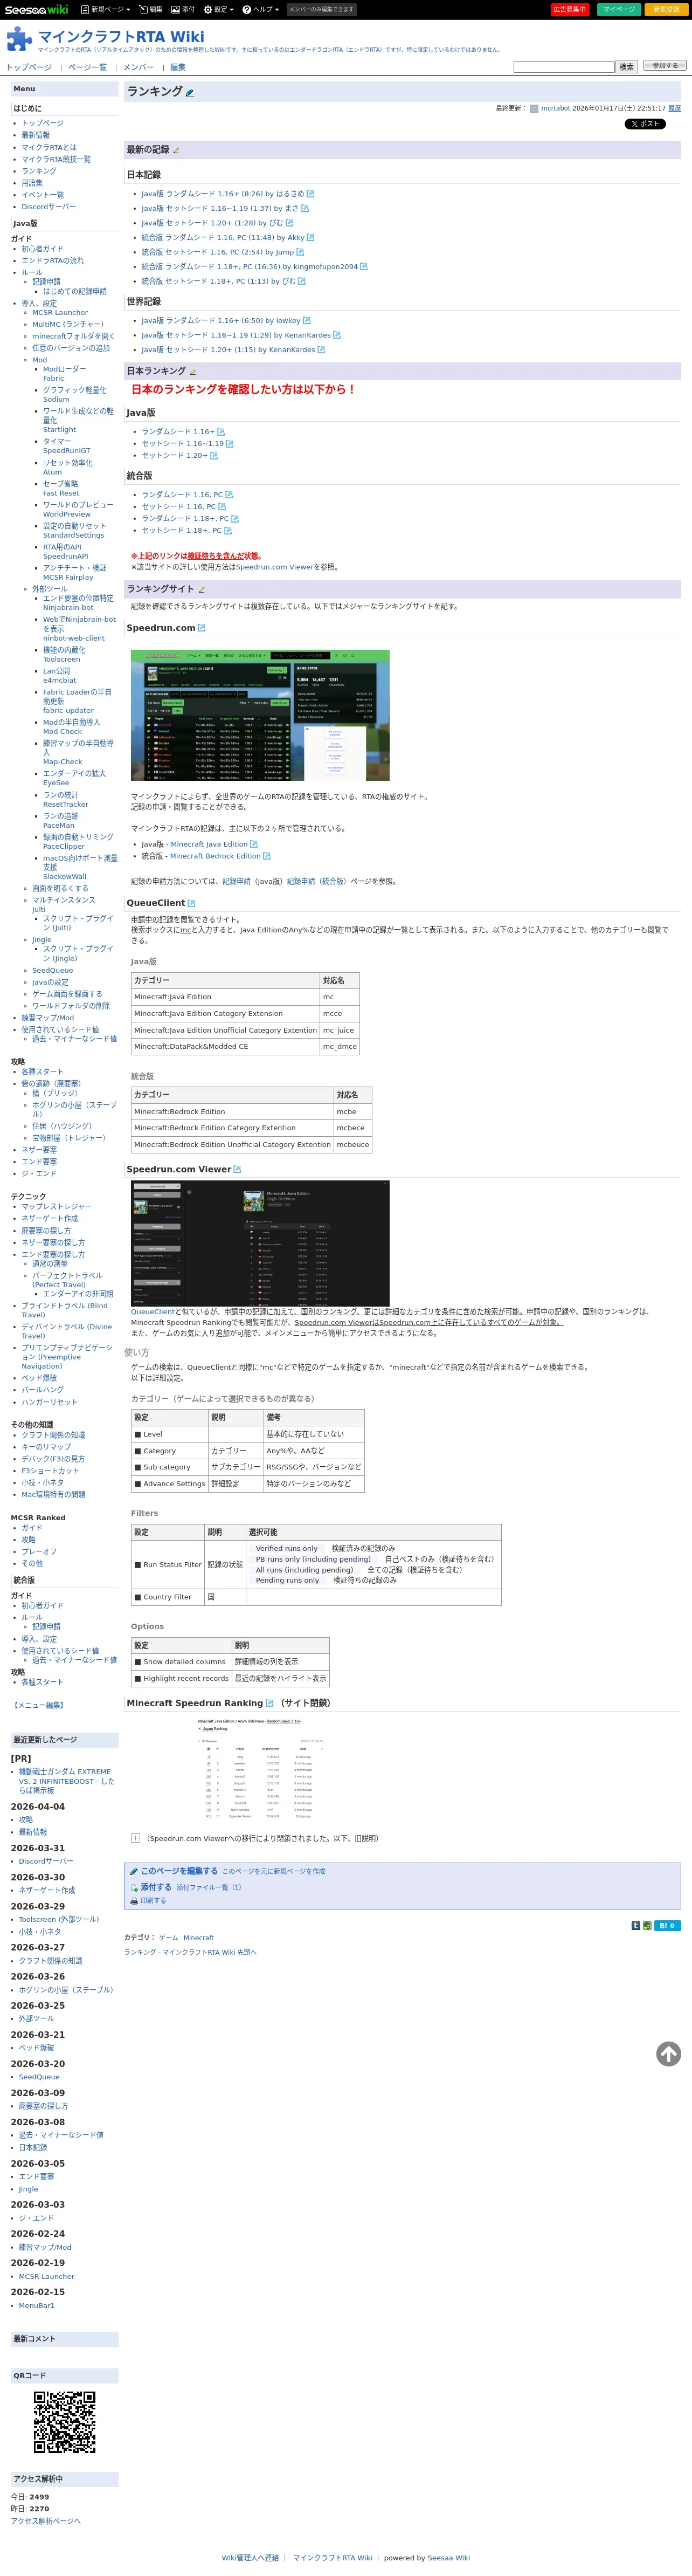Click edit pencil next to 日本ランキング heading

[193, 372]
